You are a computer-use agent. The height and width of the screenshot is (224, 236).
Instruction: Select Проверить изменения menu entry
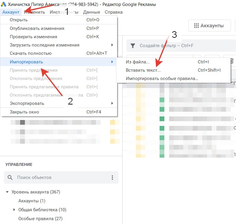tap(59, 37)
